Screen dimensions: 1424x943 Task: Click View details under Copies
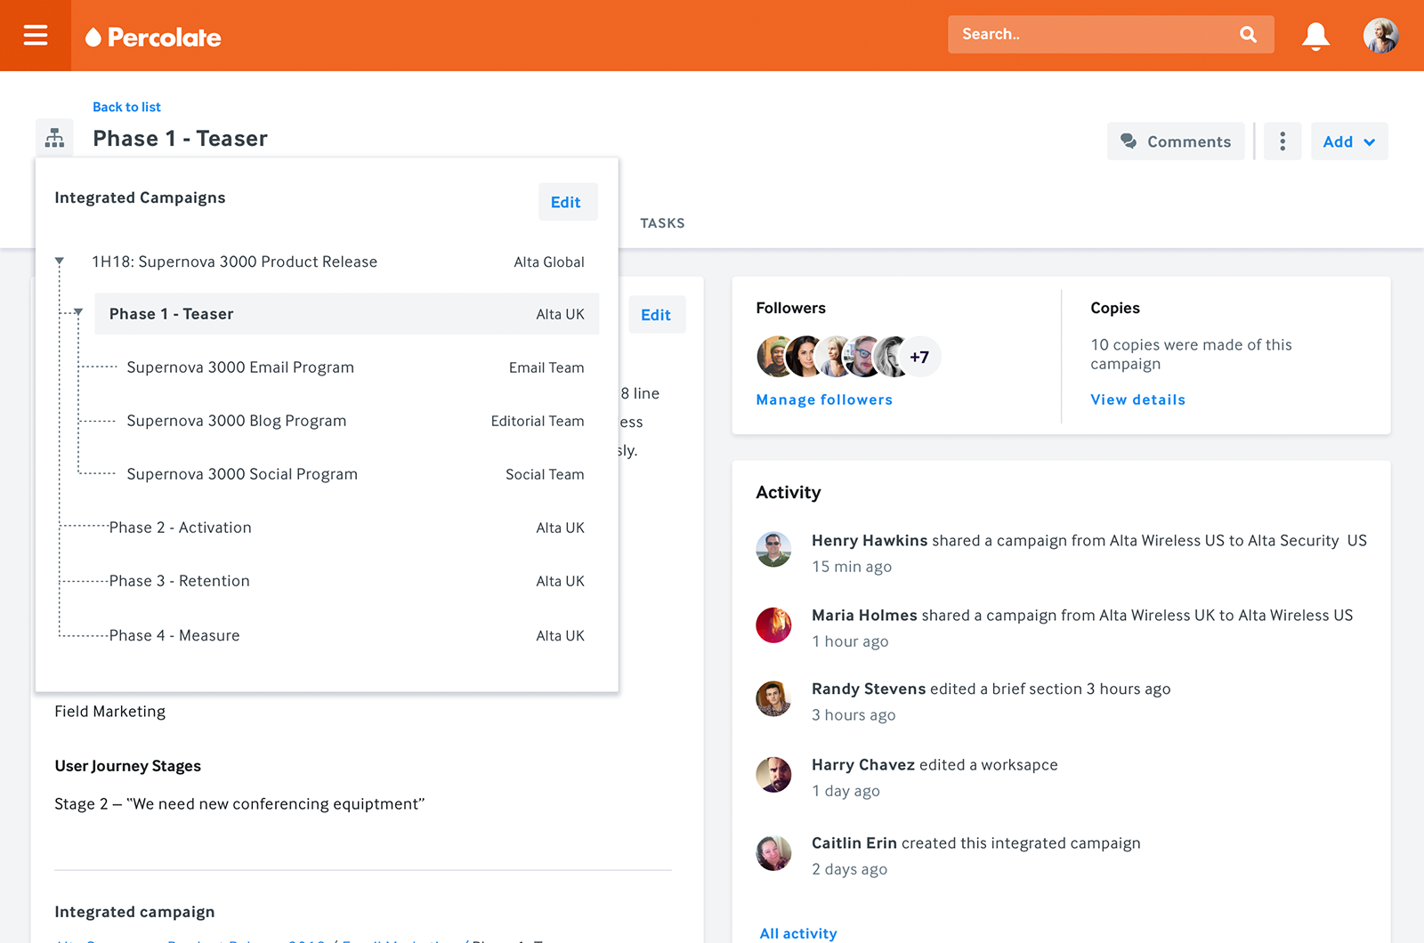click(x=1138, y=399)
